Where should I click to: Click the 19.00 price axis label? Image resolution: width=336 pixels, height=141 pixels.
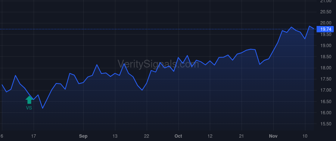click(x=326, y=46)
